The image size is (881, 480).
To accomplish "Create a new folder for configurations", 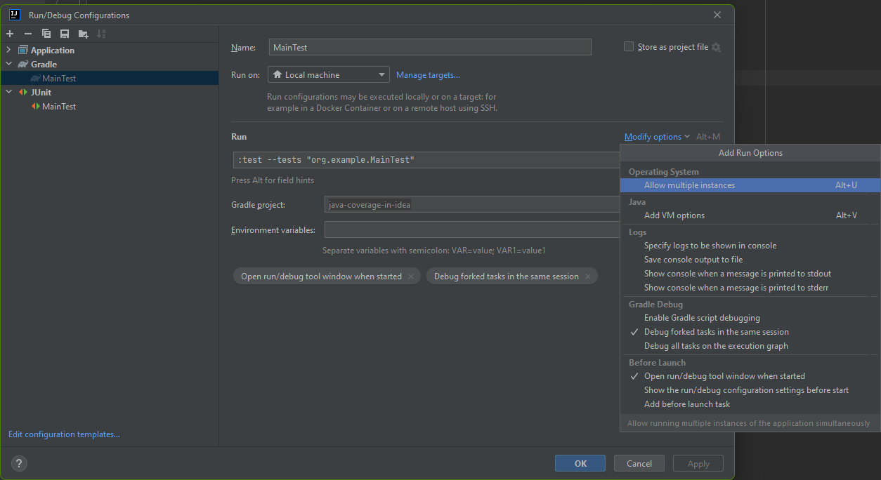I will pos(82,33).
